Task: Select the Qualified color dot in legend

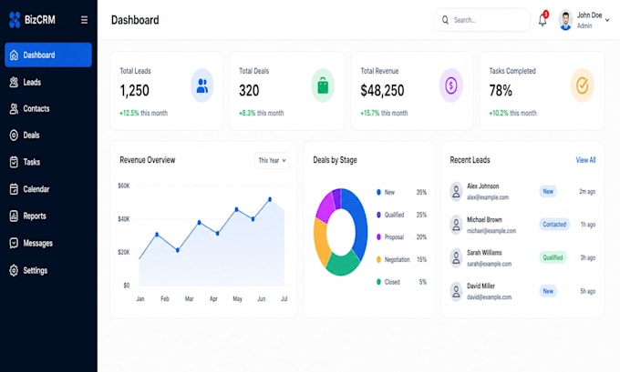Action: click(x=378, y=215)
